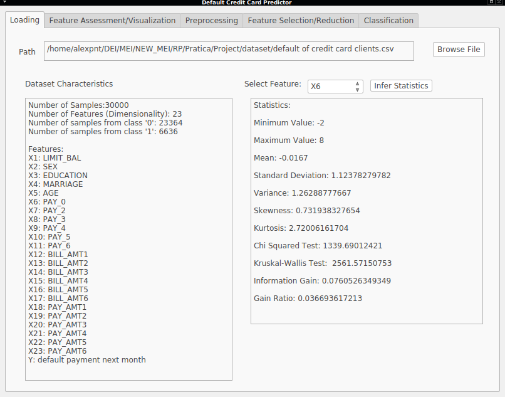Click the 'X4: MARRIAGE' feature line
505x397 pixels.
click(55, 184)
